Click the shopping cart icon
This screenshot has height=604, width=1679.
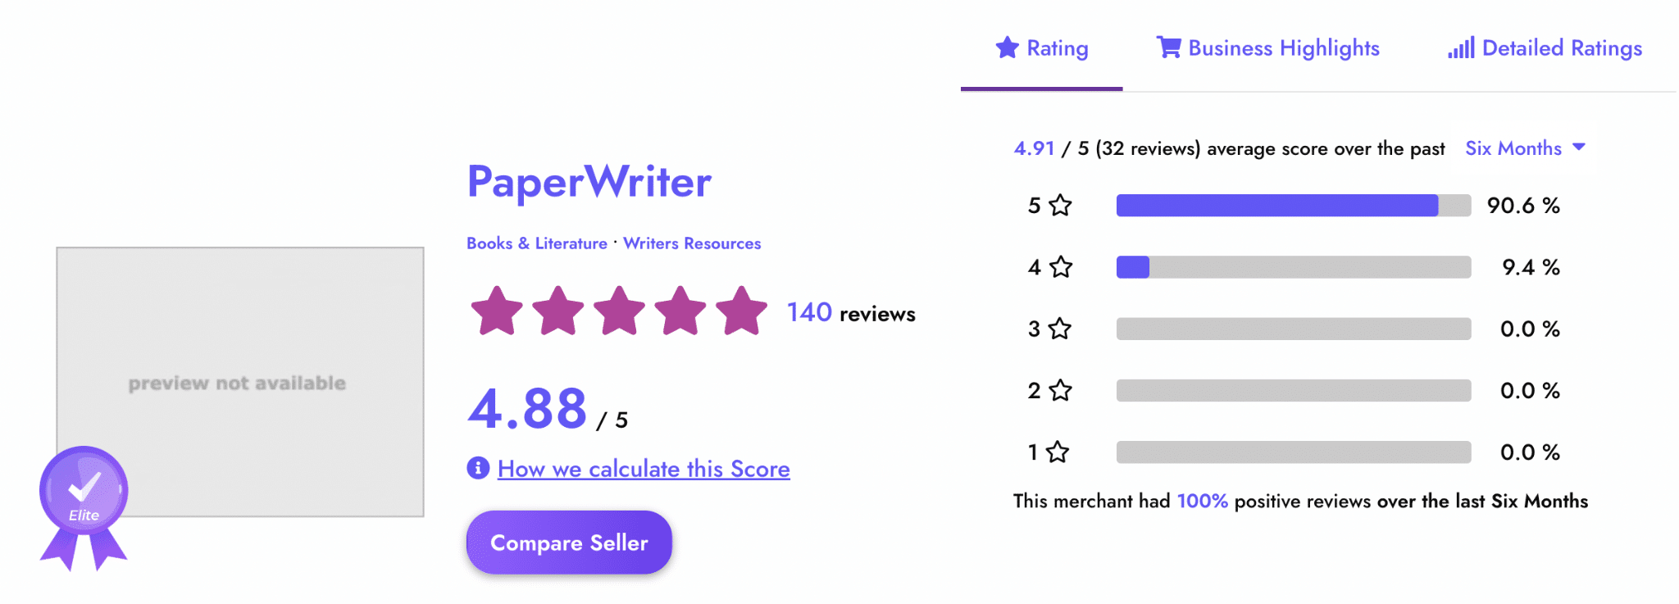point(1168,48)
